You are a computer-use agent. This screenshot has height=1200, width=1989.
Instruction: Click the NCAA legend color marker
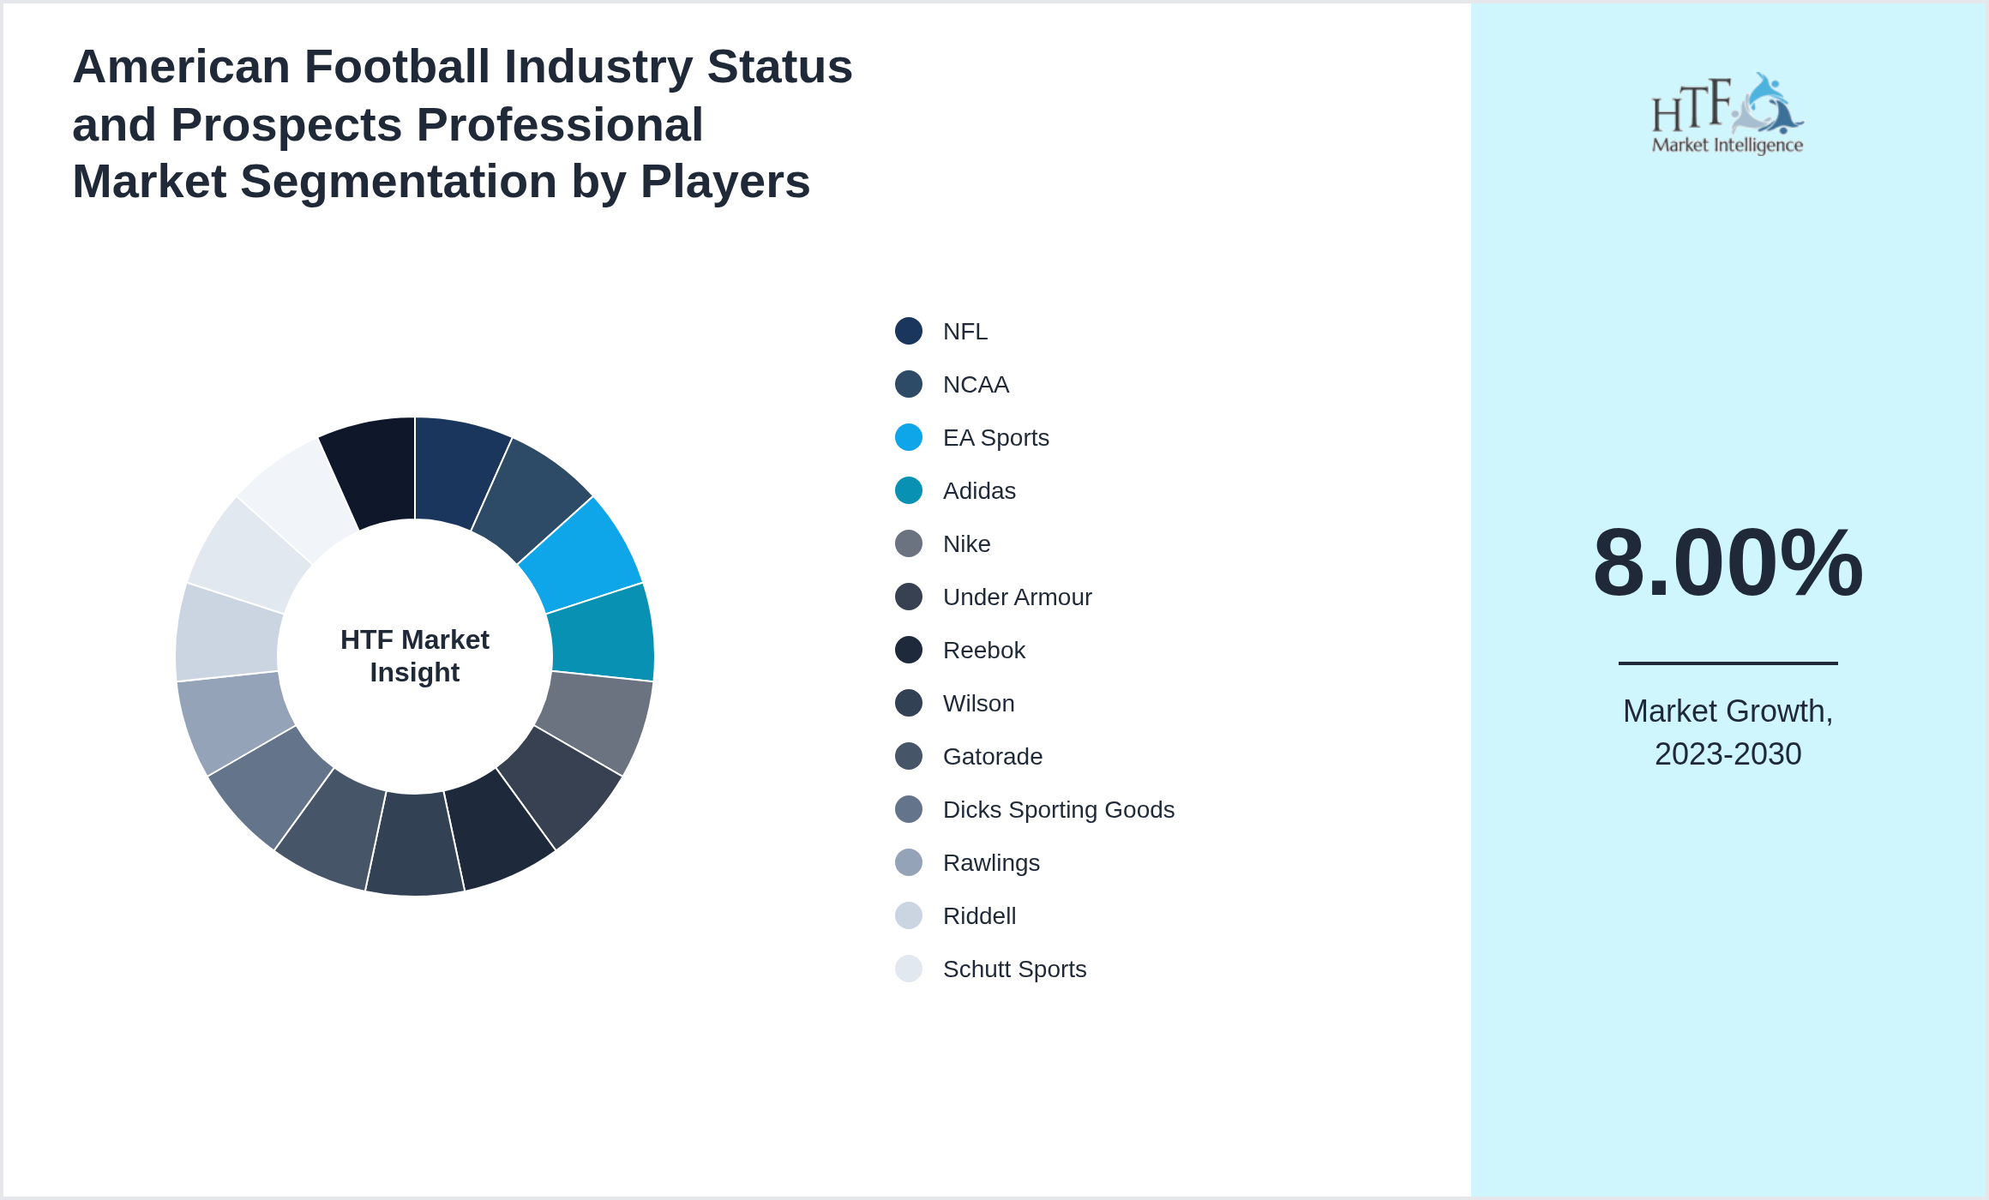tap(907, 385)
